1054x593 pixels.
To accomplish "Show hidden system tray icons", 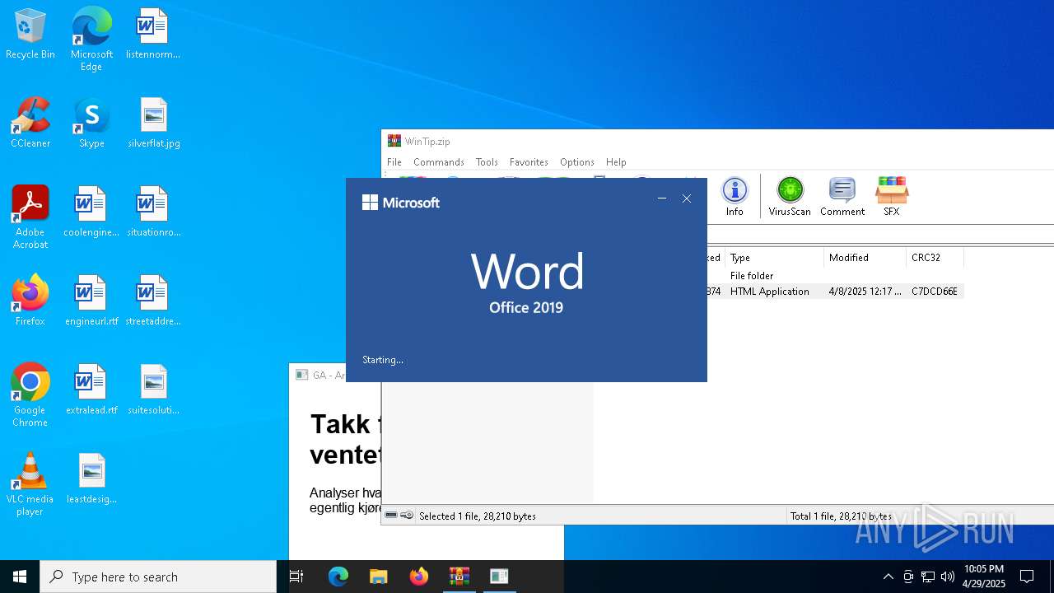I will pos(888,577).
